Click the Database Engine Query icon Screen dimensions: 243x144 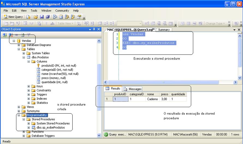pos(28,17)
